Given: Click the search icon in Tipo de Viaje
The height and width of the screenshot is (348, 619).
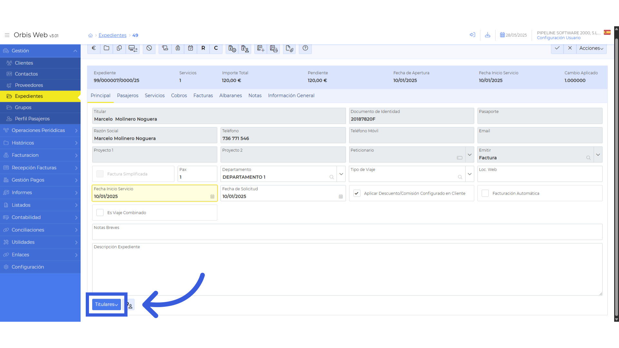Looking at the screenshot, I should [x=460, y=177].
